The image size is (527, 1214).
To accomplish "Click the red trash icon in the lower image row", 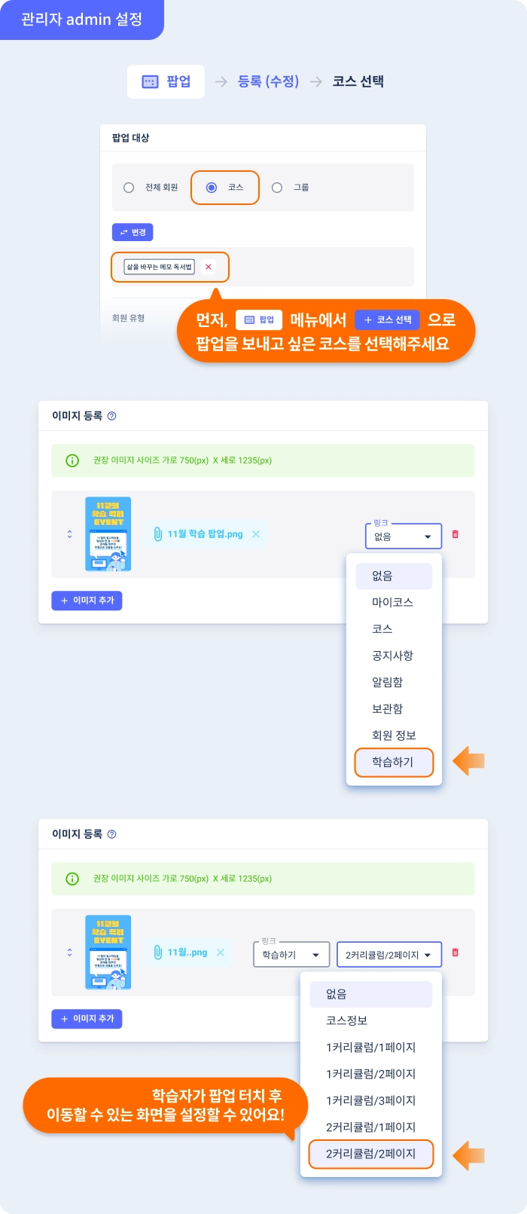I will (x=455, y=953).
